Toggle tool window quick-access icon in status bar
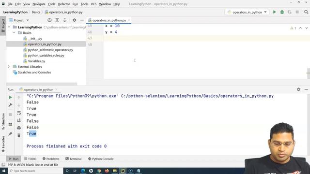 pyautogui.click(x=3, y=165)
